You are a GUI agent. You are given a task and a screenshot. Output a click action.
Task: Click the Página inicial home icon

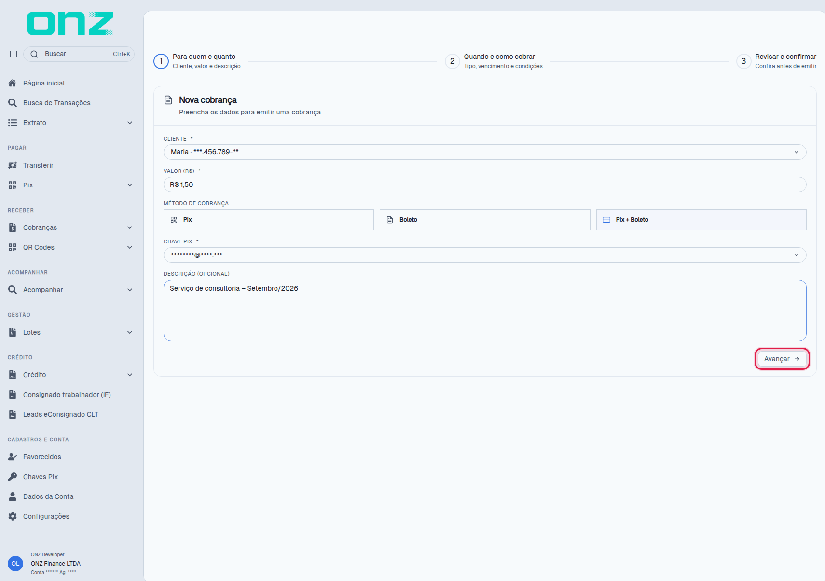click(x=13, y=83)
